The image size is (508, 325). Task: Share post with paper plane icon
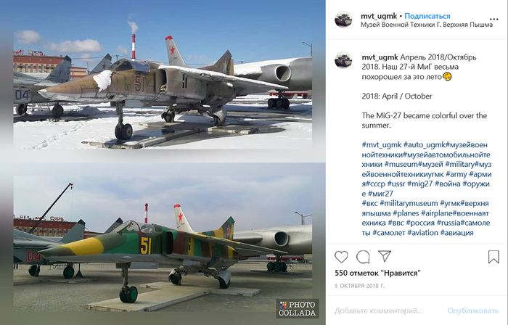coord(385,256)
